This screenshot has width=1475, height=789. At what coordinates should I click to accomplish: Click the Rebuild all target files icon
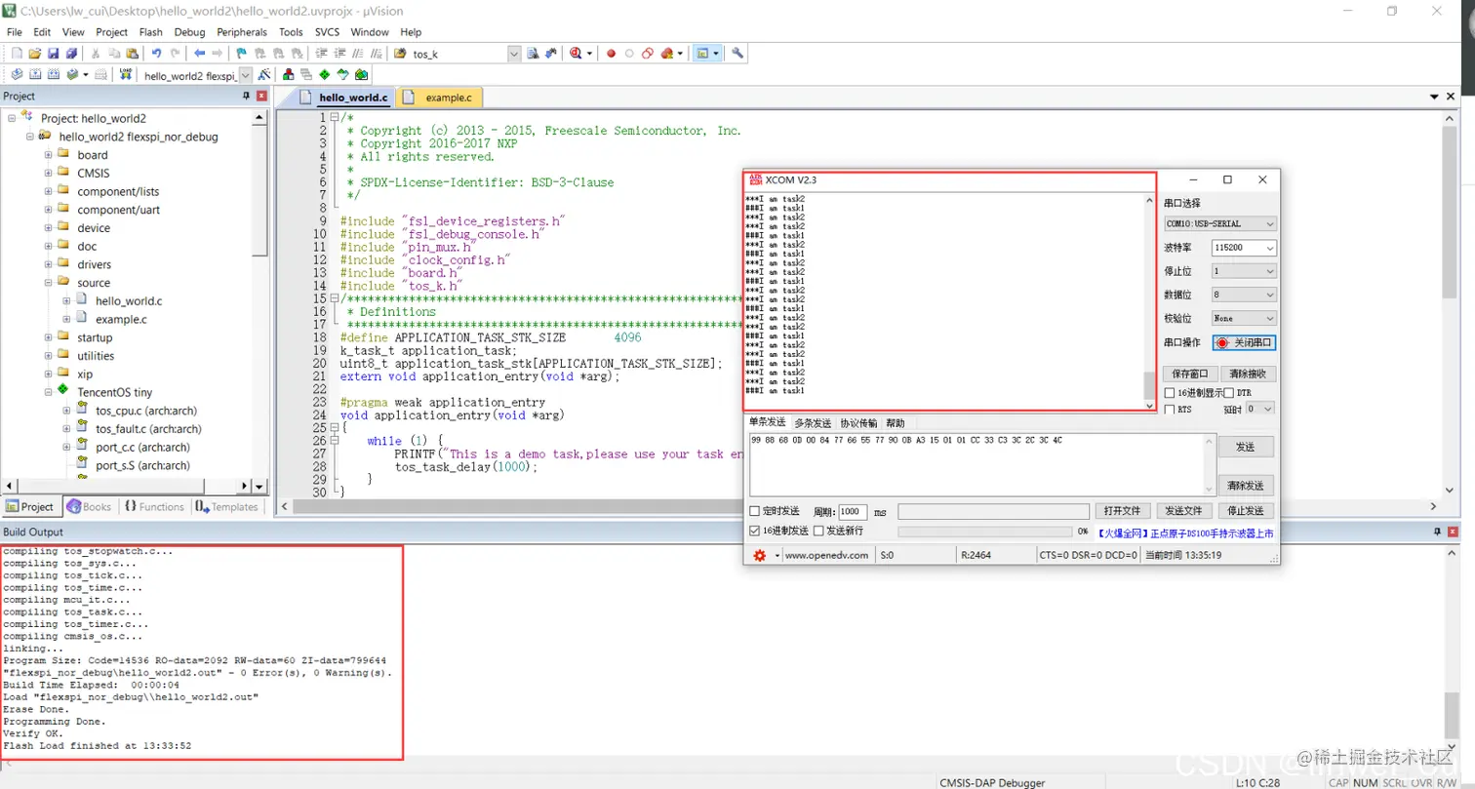point(53,75)
